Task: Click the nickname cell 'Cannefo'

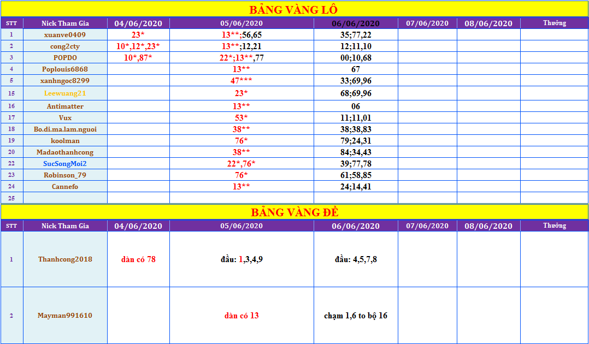Action: [x=66, y=187]
